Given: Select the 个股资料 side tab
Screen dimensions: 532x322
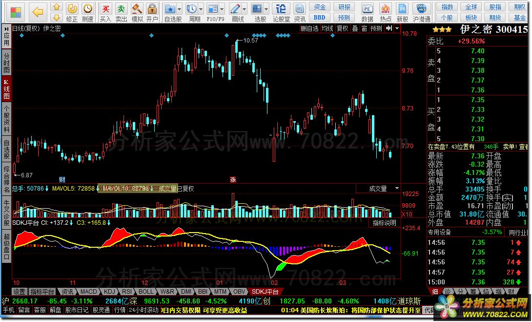Looking at the screenshot, I should [x=6, y=119].
